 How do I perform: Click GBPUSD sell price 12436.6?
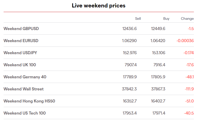pyautogui.click(x=130, y=29)
